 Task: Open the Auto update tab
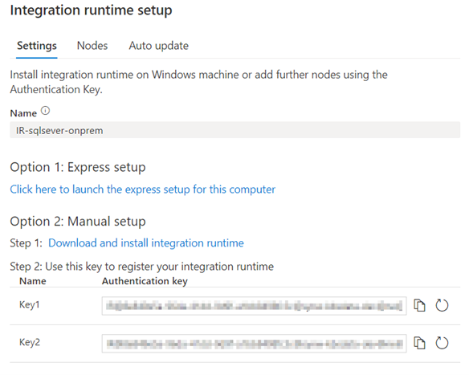click(x=159, y=46)
